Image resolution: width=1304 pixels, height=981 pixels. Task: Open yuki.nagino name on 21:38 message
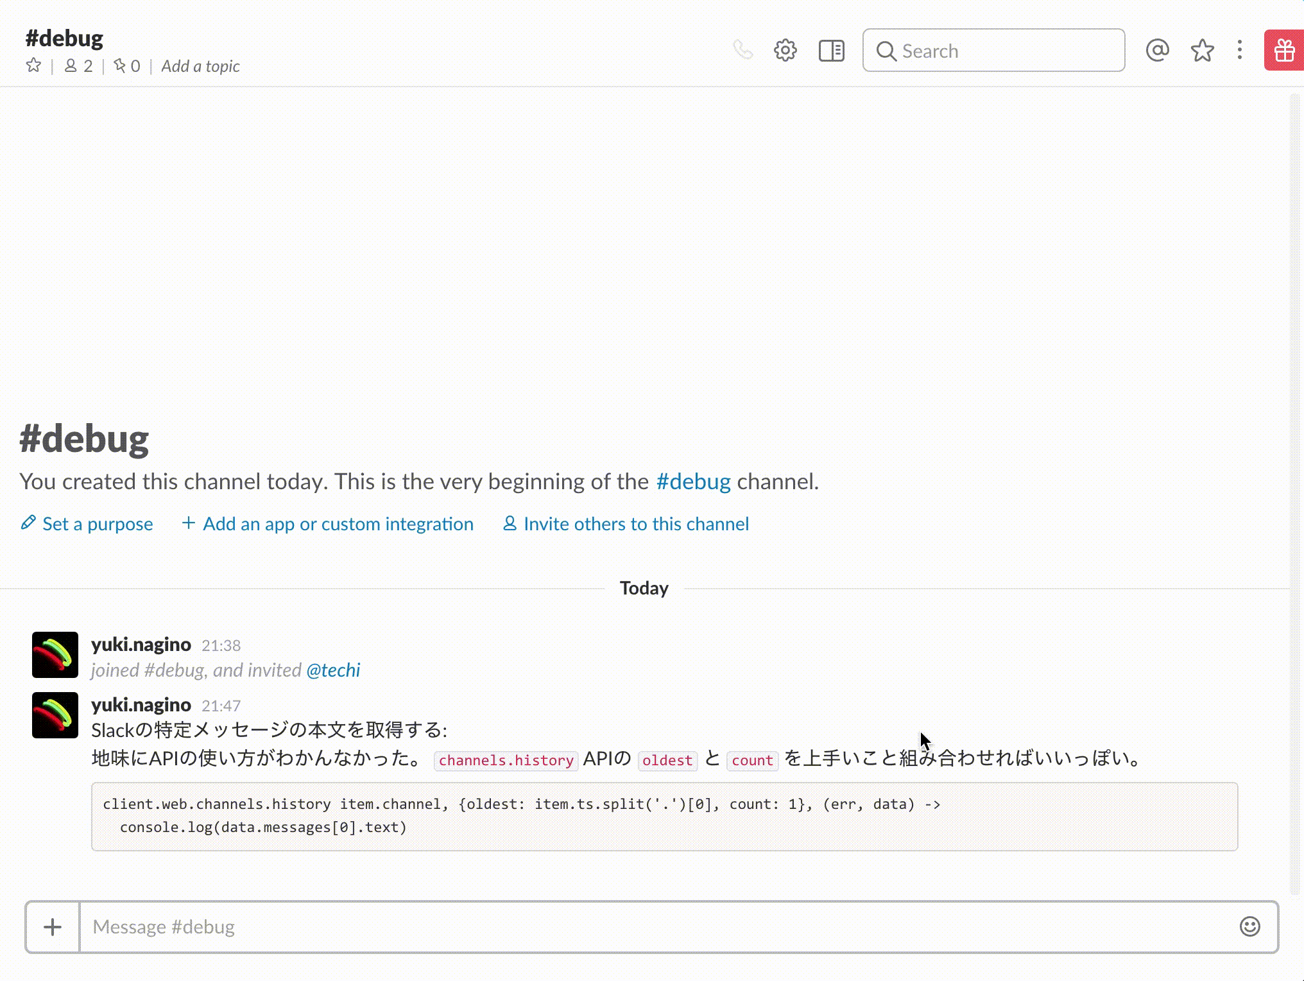pyautogui.click(x=141, y=645)
